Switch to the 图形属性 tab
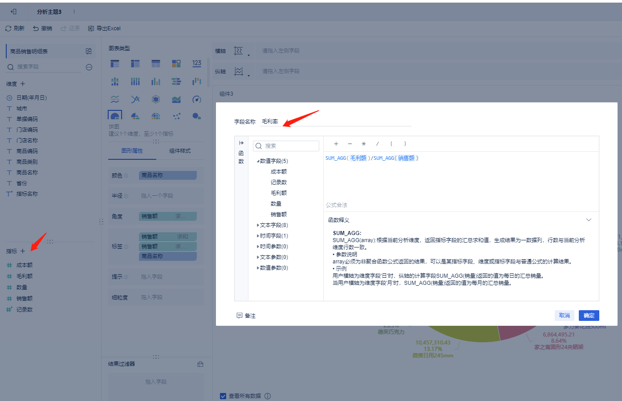This screenshot has height=401, width=622. click(x=132, y=151)
